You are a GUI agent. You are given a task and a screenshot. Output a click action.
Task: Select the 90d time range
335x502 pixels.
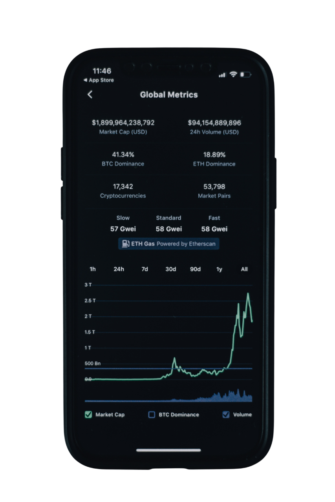point(195,269)
